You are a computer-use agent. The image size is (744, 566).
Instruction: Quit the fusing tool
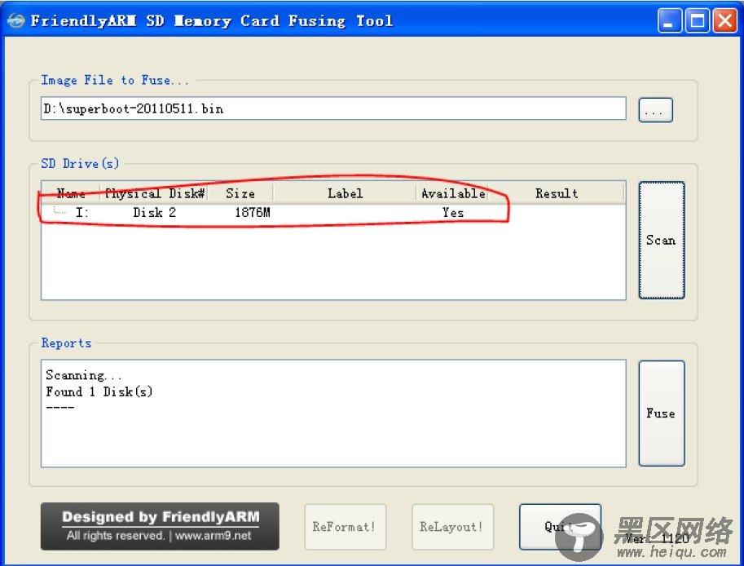[x=560, y=527]
